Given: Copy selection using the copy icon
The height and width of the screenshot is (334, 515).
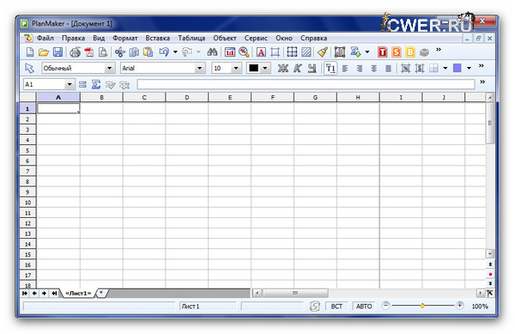Looking at the screenshot, I should [x=134, y=52].
